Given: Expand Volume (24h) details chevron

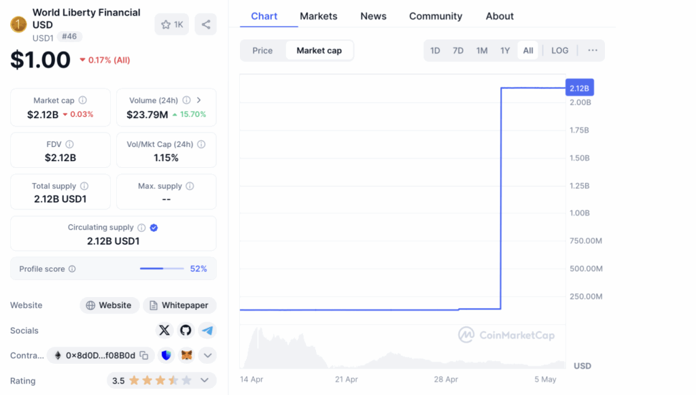Looking at the screenshot, I should [199, 101].
